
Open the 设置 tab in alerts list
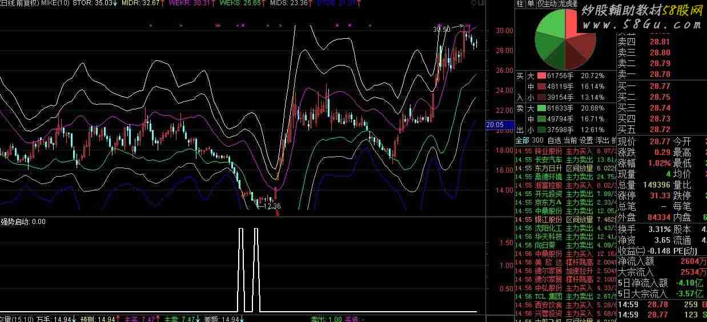587,140
